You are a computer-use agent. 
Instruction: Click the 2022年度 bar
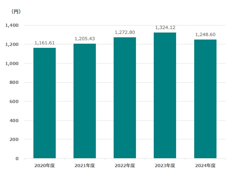[x=125, y=98]
